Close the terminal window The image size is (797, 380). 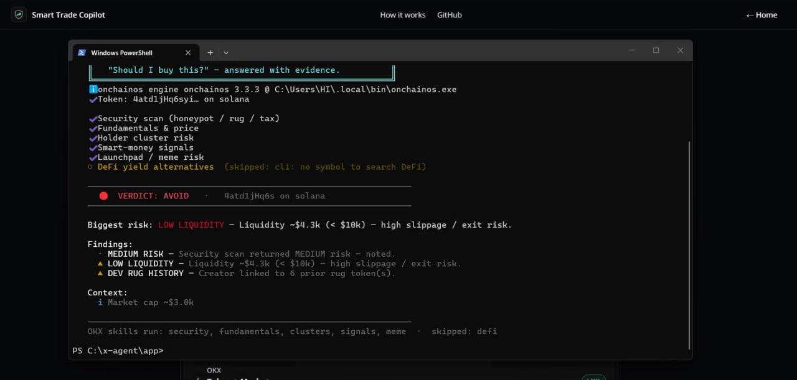point(680,50)
